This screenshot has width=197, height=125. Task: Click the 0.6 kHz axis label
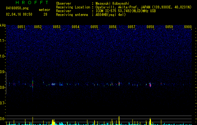pyautogui.click(x=3, y=119)
